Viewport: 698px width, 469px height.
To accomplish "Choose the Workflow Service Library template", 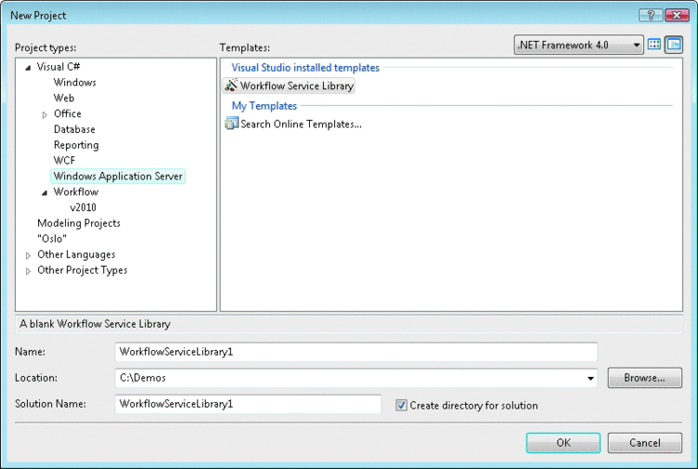I will (289, 86).
